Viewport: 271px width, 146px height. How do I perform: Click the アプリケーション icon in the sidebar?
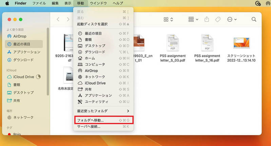(x=9, y=52)
